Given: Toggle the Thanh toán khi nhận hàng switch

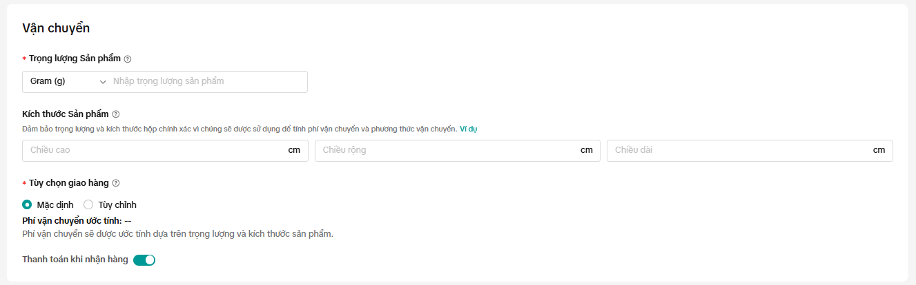Looking at the screenshot, I should 144,260.
